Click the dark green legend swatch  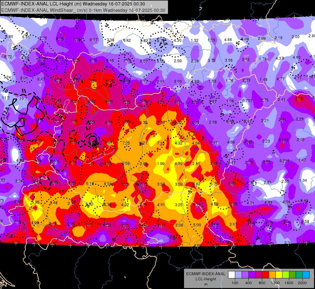[292, 275]
